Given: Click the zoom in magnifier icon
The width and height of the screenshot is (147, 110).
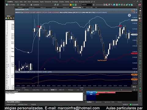Looking at the screenshot, I should point(55,5).
